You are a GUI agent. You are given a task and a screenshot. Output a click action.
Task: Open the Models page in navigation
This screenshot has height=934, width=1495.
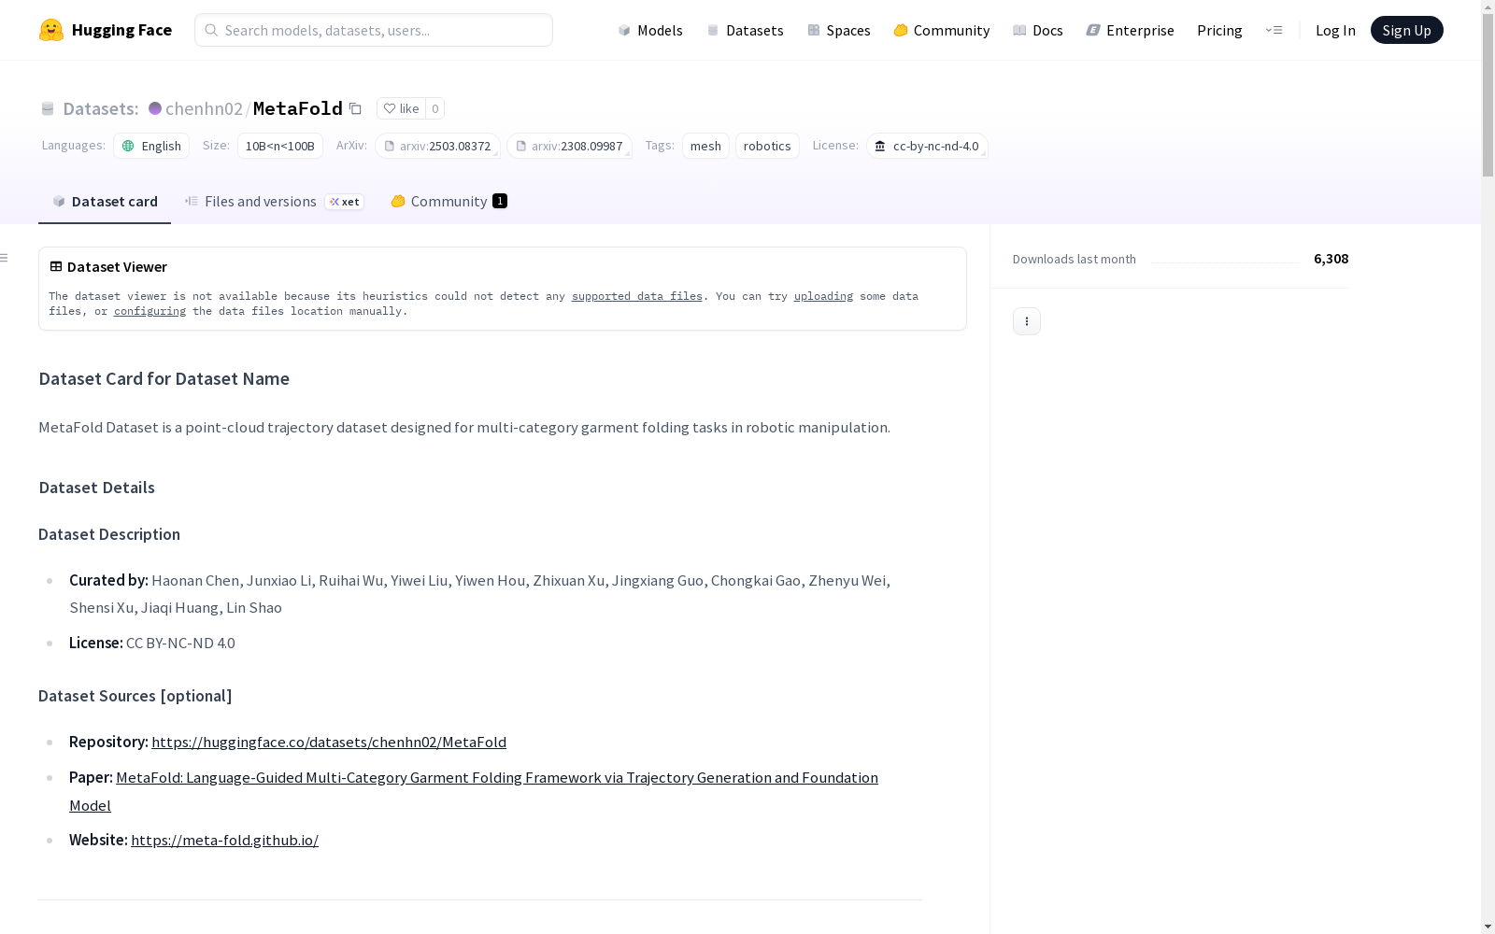coord(650,30)
